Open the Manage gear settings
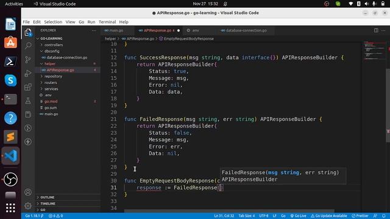 [28, 206]
